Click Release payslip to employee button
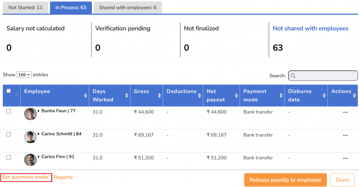 pos(285,180)
